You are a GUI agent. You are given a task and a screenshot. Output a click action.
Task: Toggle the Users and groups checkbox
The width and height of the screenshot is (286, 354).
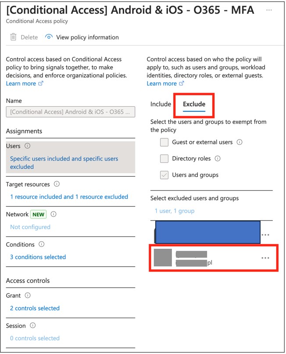tap(164, 175)
